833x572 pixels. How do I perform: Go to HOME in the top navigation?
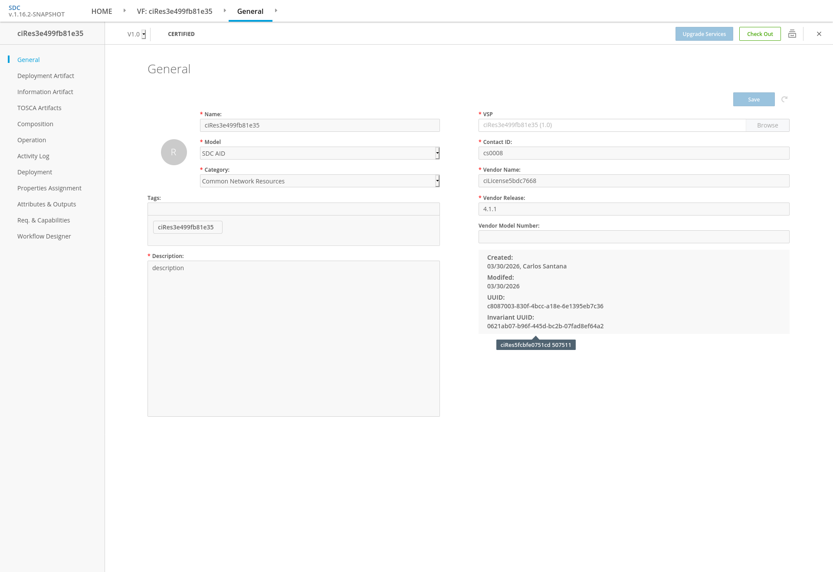[102, 11]
